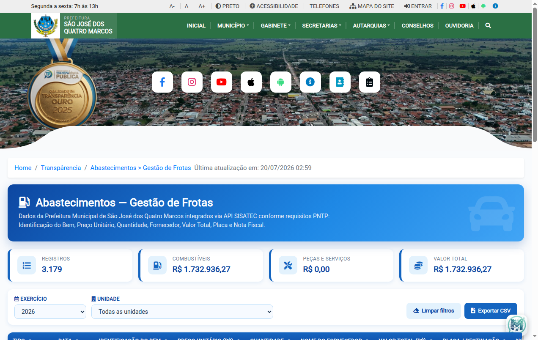Click the floating chat widget icon
The height and width of the screenshot is (340, 538).
coord(516,325)
